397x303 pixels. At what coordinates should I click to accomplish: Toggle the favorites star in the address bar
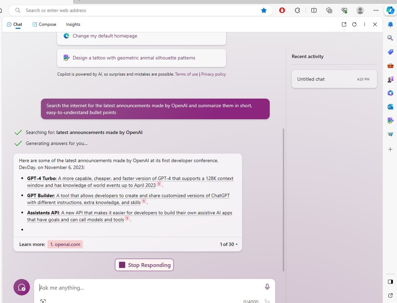click(264, 10)
